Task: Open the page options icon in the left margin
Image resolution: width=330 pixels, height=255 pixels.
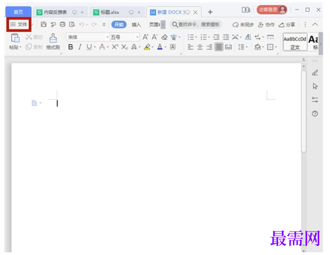Action: pos(34,103)
